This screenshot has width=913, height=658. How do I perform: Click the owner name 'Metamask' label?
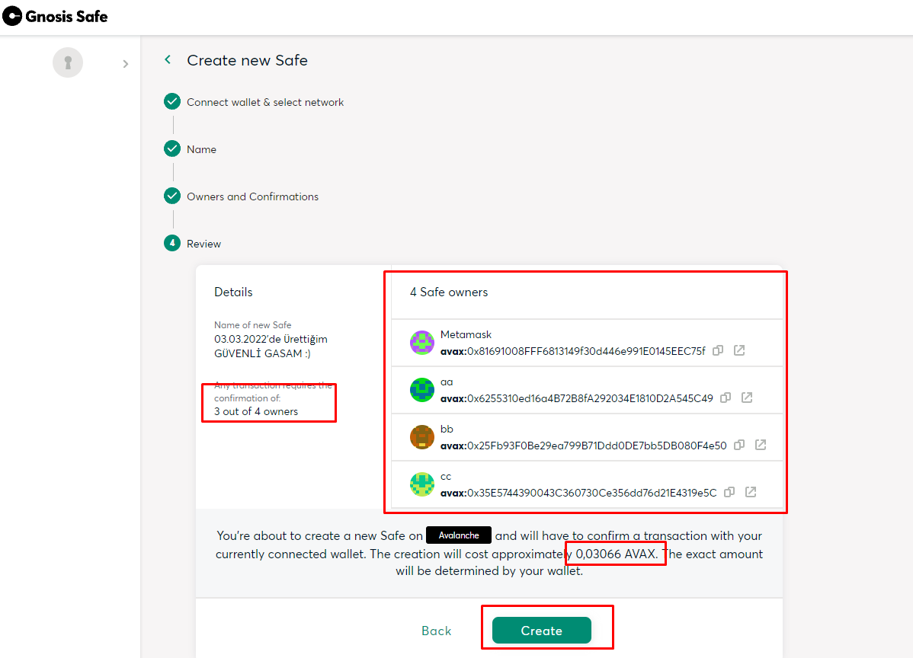coord(466,334)
